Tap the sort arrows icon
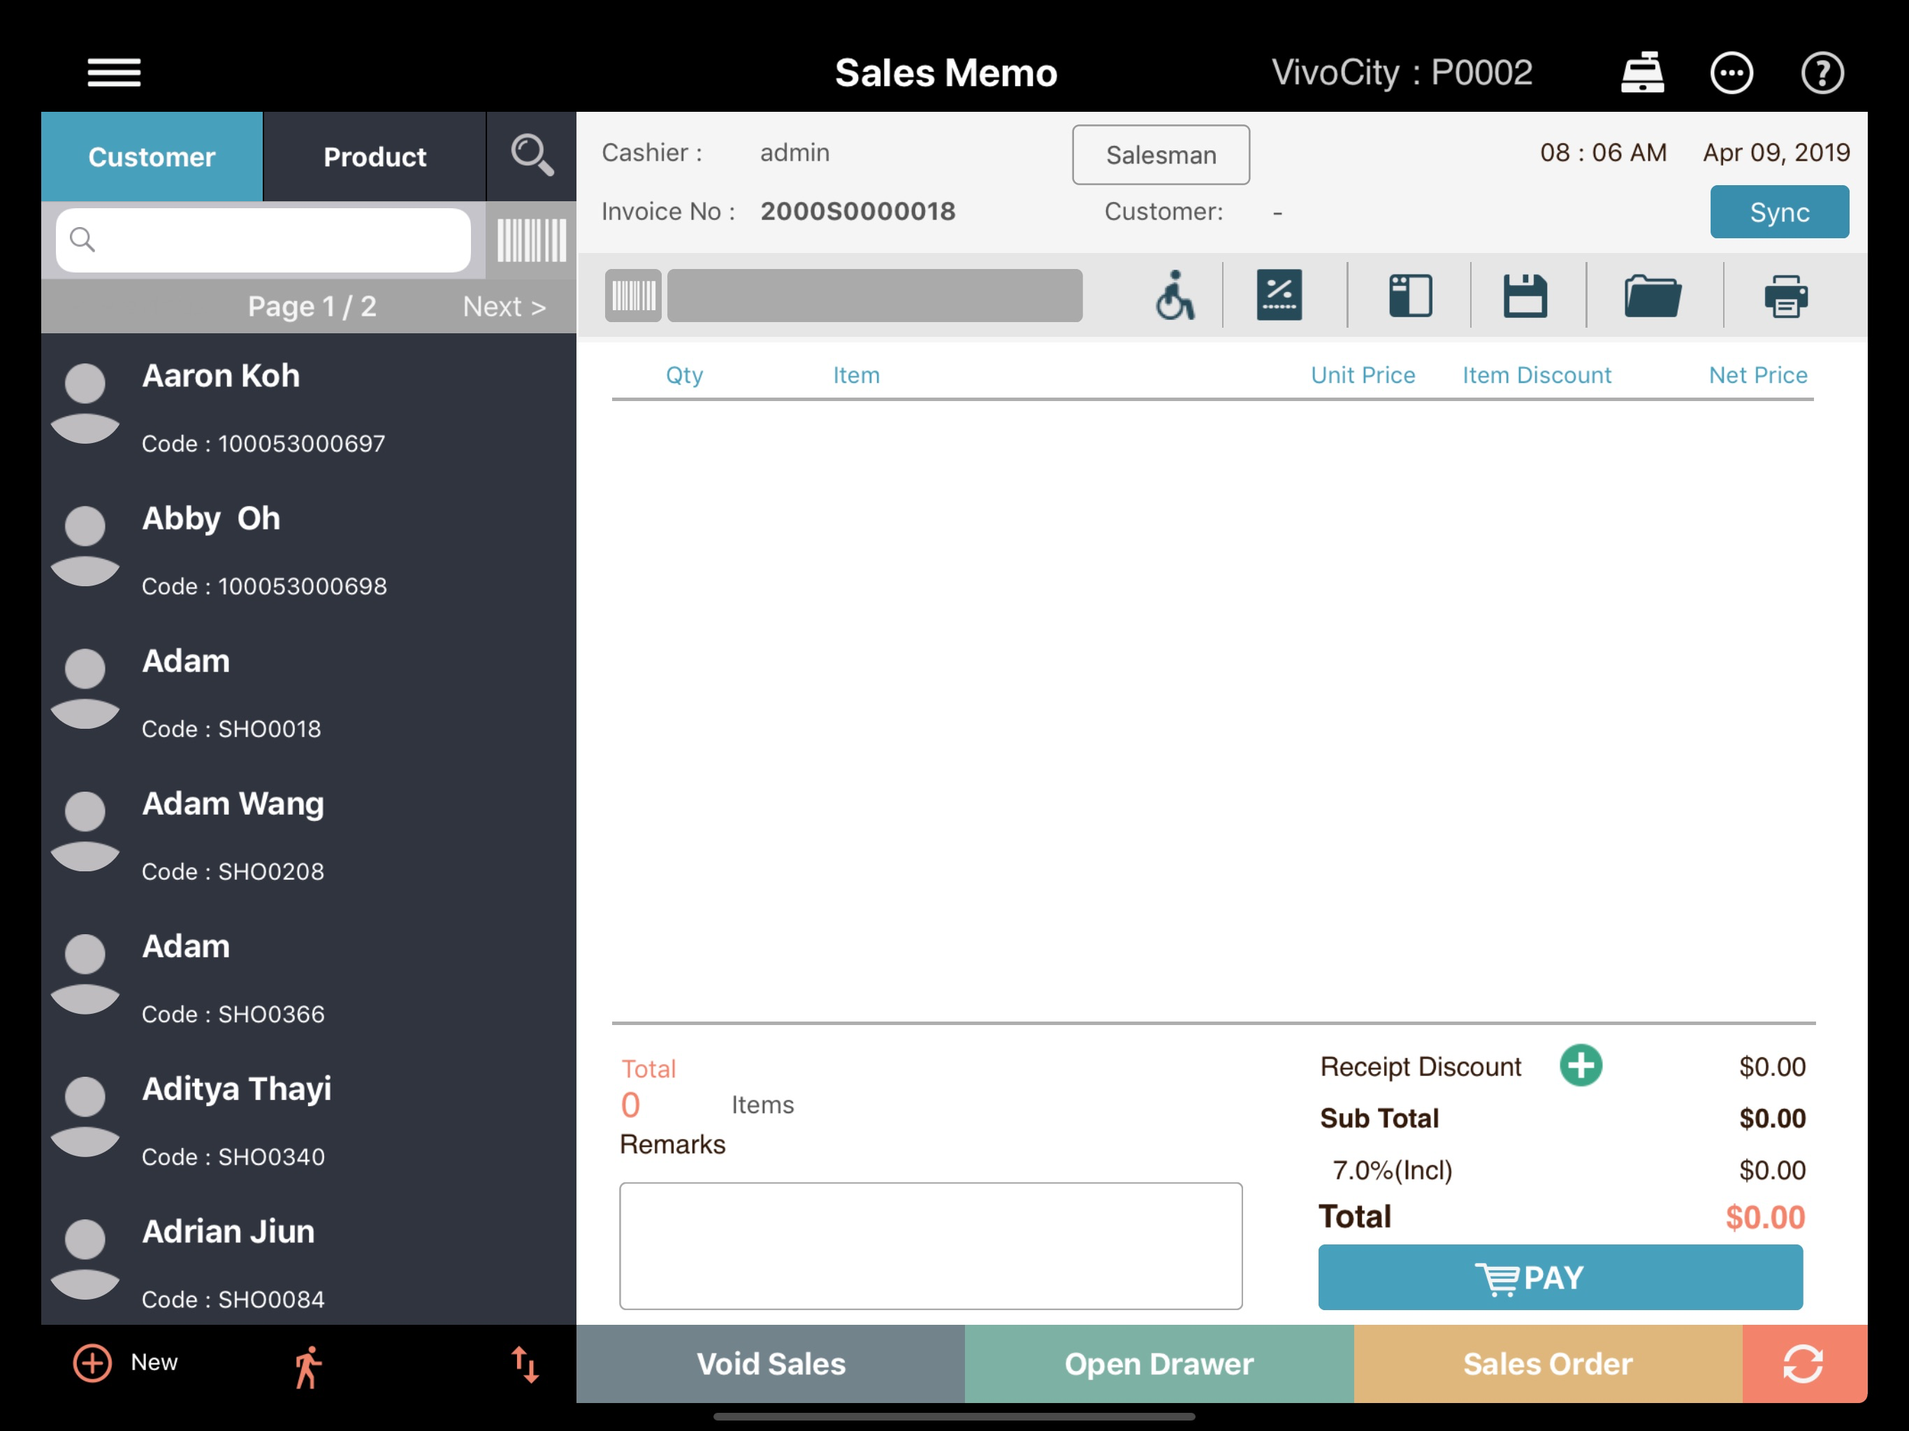The image size is (1909, 1431). tap(525, 1365)
